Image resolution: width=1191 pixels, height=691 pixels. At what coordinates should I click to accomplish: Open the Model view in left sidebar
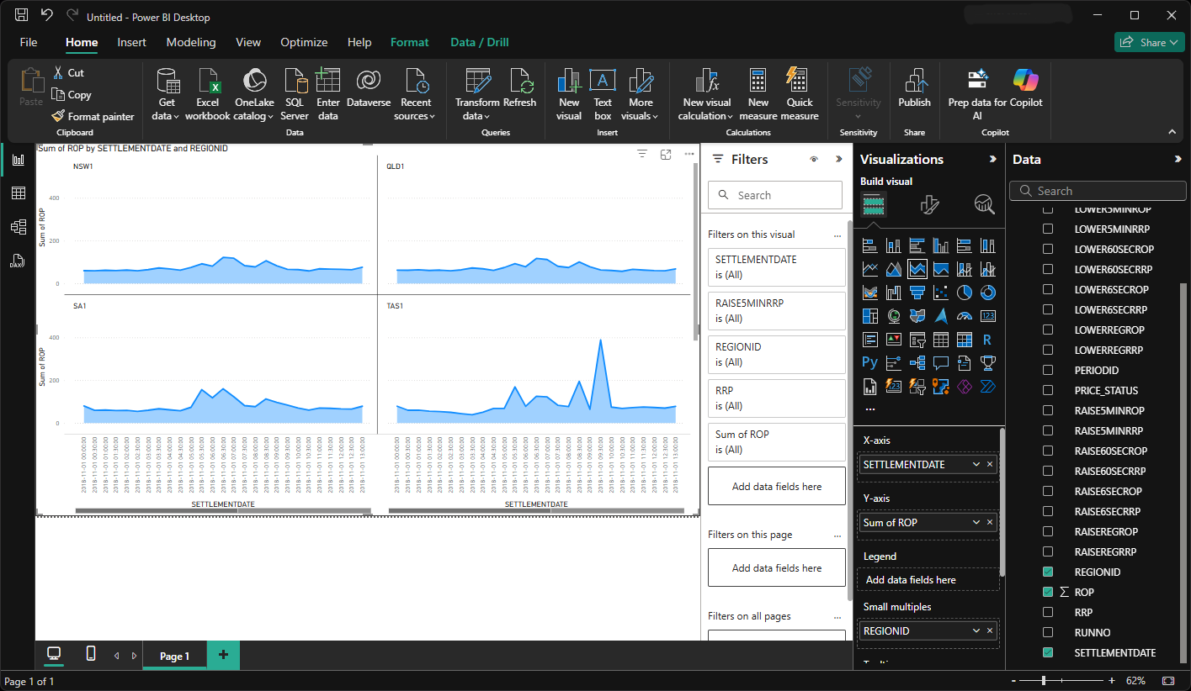(x=18, y=227)
